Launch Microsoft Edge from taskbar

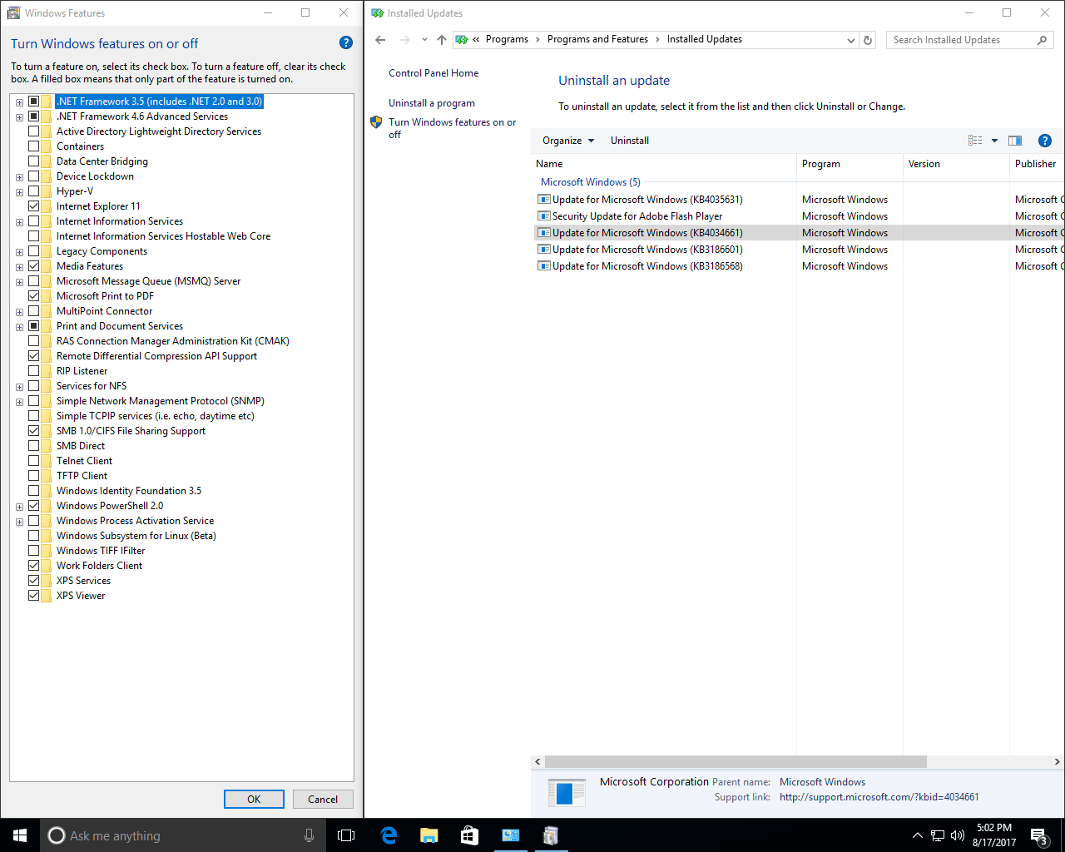click(x=389, y=835)
